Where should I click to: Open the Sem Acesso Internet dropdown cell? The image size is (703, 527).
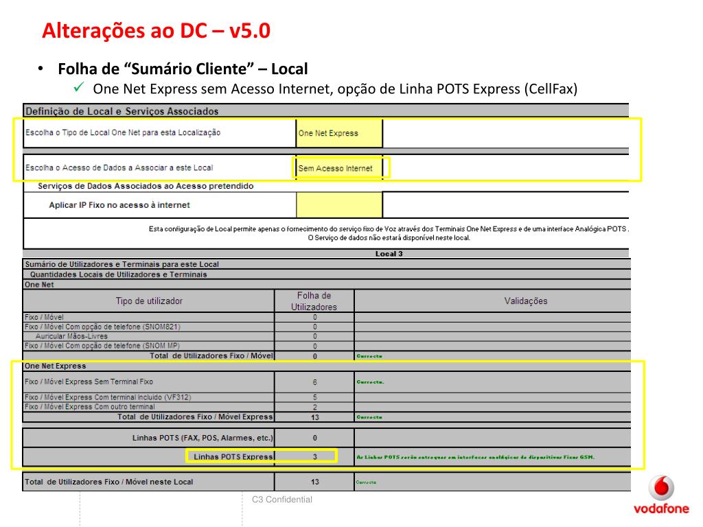point(339,168)
